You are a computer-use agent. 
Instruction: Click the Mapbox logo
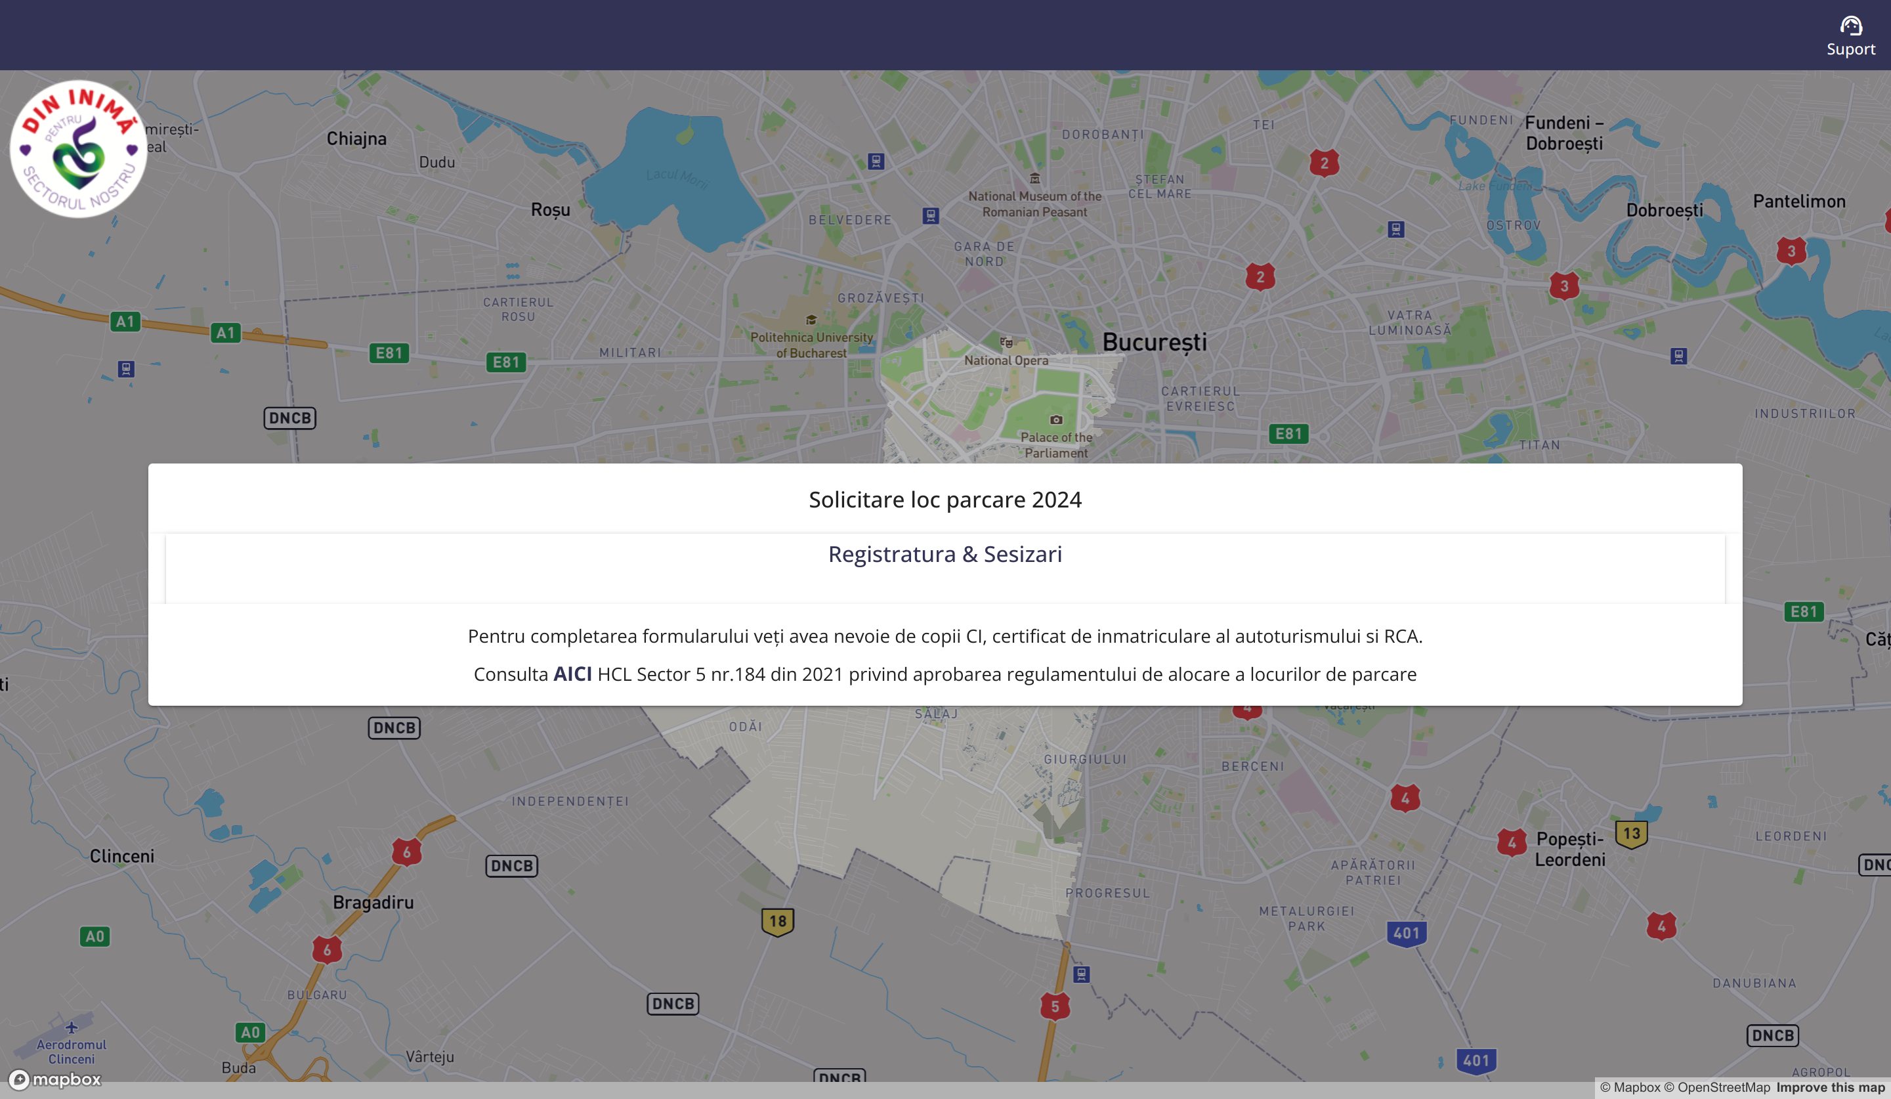[54, 1079]
